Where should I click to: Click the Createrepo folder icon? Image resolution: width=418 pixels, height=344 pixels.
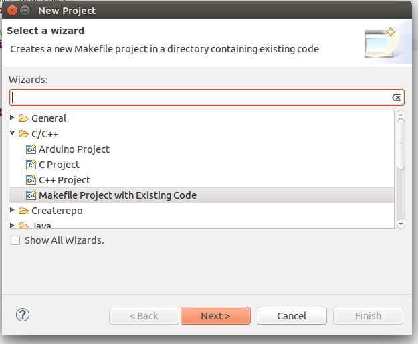point(23,211)
